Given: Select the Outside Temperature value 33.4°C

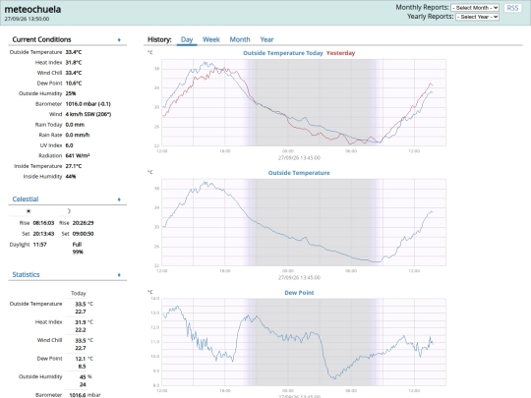Looking at the screenshot, I should coord(74,52).
